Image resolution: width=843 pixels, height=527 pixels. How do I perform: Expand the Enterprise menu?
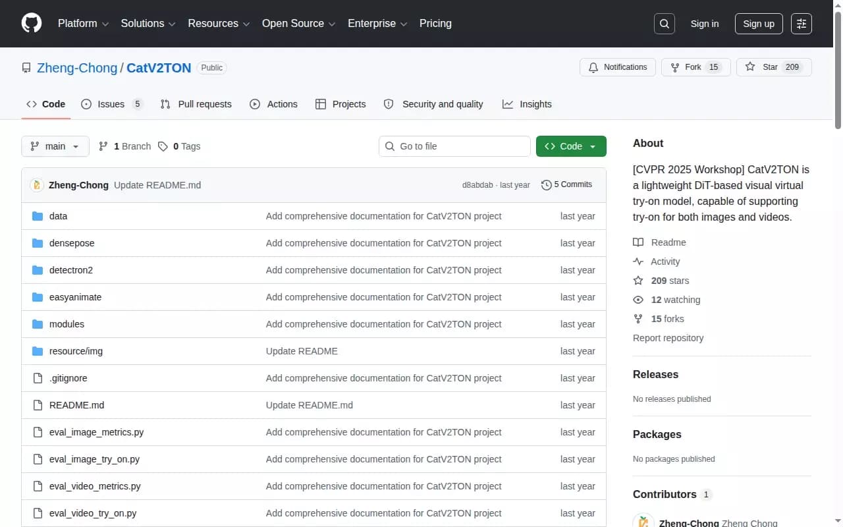pos(378,24)
